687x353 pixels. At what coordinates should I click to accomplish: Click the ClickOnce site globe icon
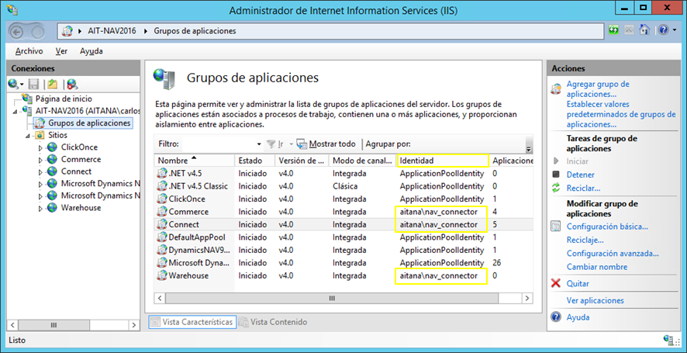[52, 147]
